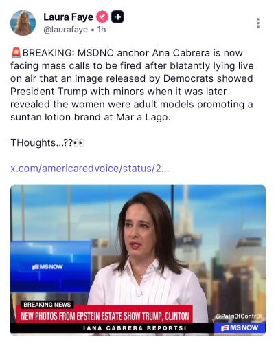The image size is (276, 344).
Task: Open Laura Faye's profile avatar
Action: click(x=23, y=23)
